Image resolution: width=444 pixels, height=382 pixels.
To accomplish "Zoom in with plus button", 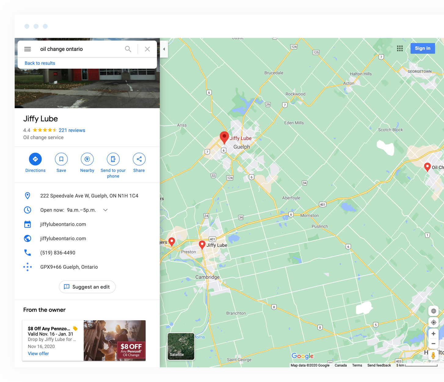I will [433, 334].
